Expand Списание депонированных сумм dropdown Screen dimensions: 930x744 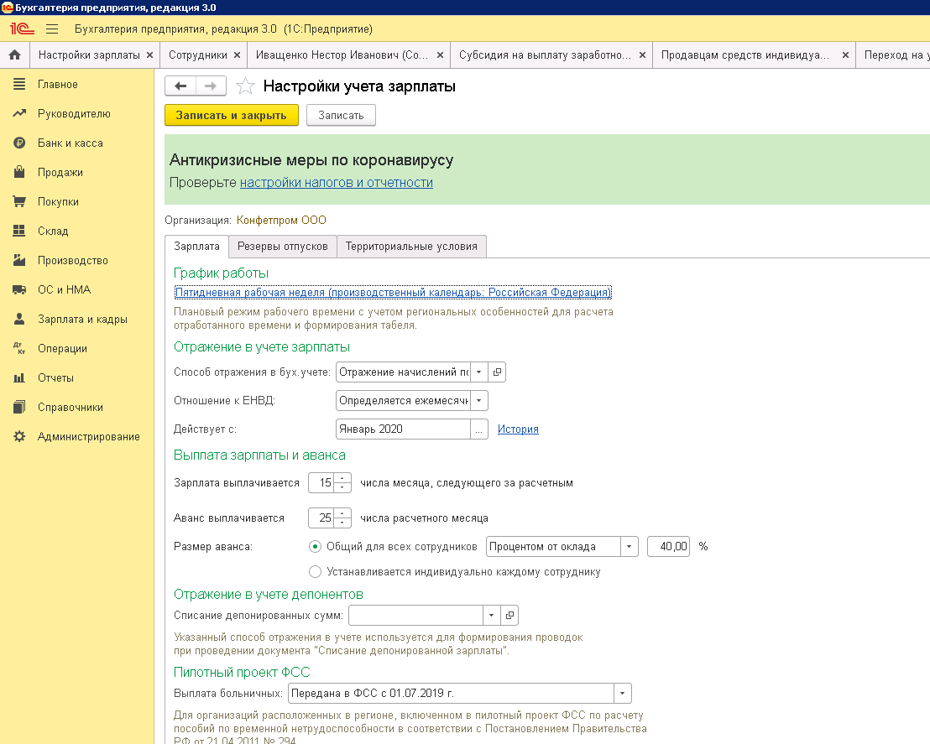tap(492, 616)
